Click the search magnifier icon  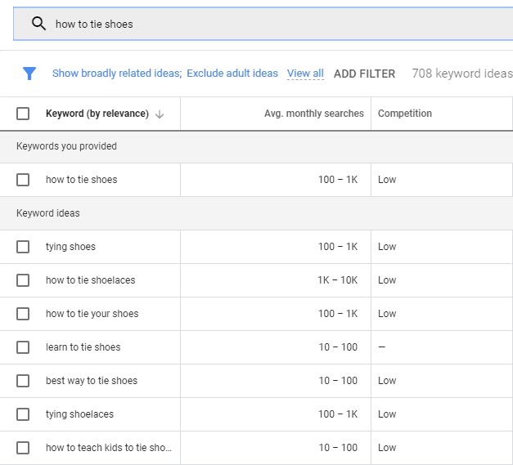click(x=38, y=24)
